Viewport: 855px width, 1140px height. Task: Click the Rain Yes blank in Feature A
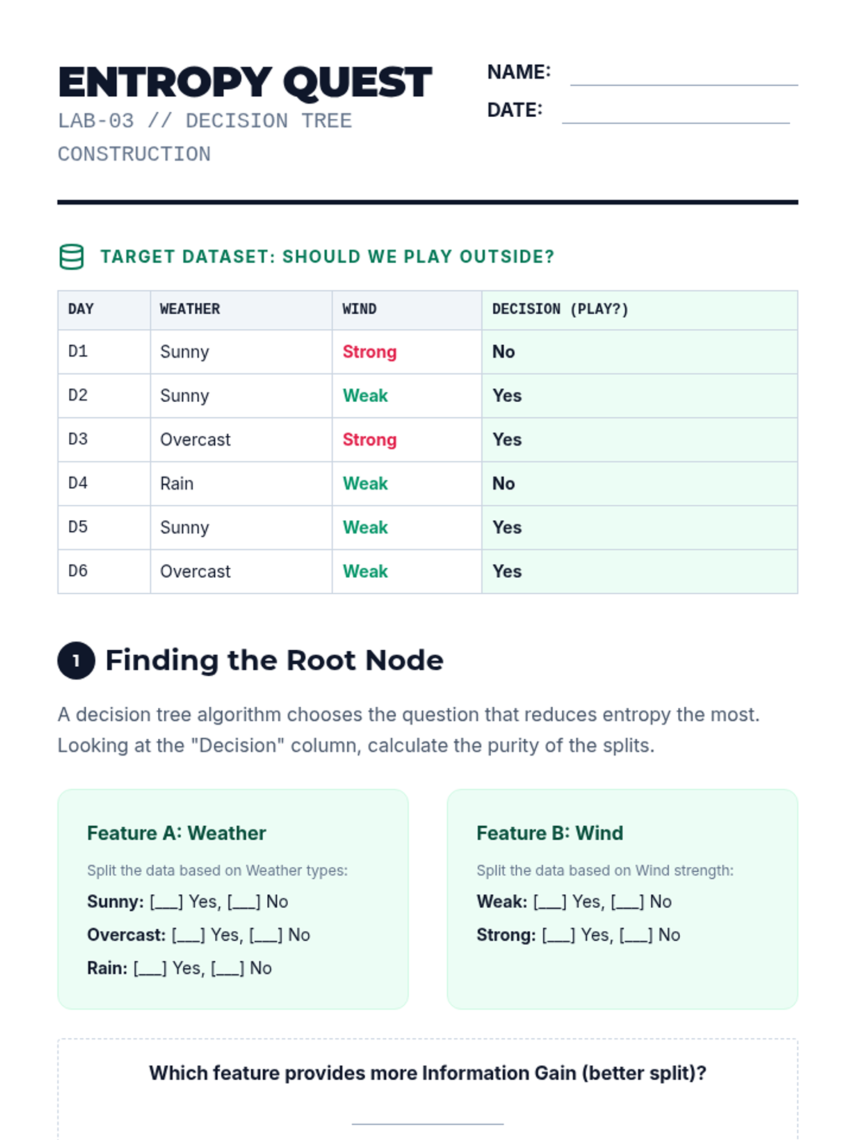(x=150, y=968)
